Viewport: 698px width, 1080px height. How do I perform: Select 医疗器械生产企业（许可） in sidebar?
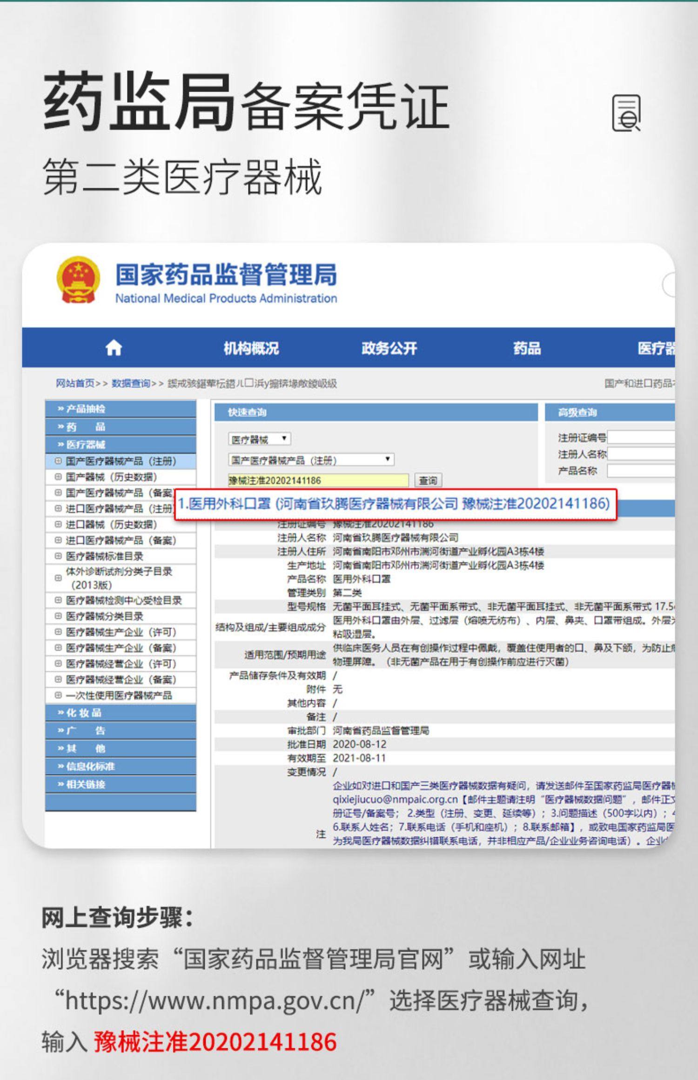[x=121, y=632]
